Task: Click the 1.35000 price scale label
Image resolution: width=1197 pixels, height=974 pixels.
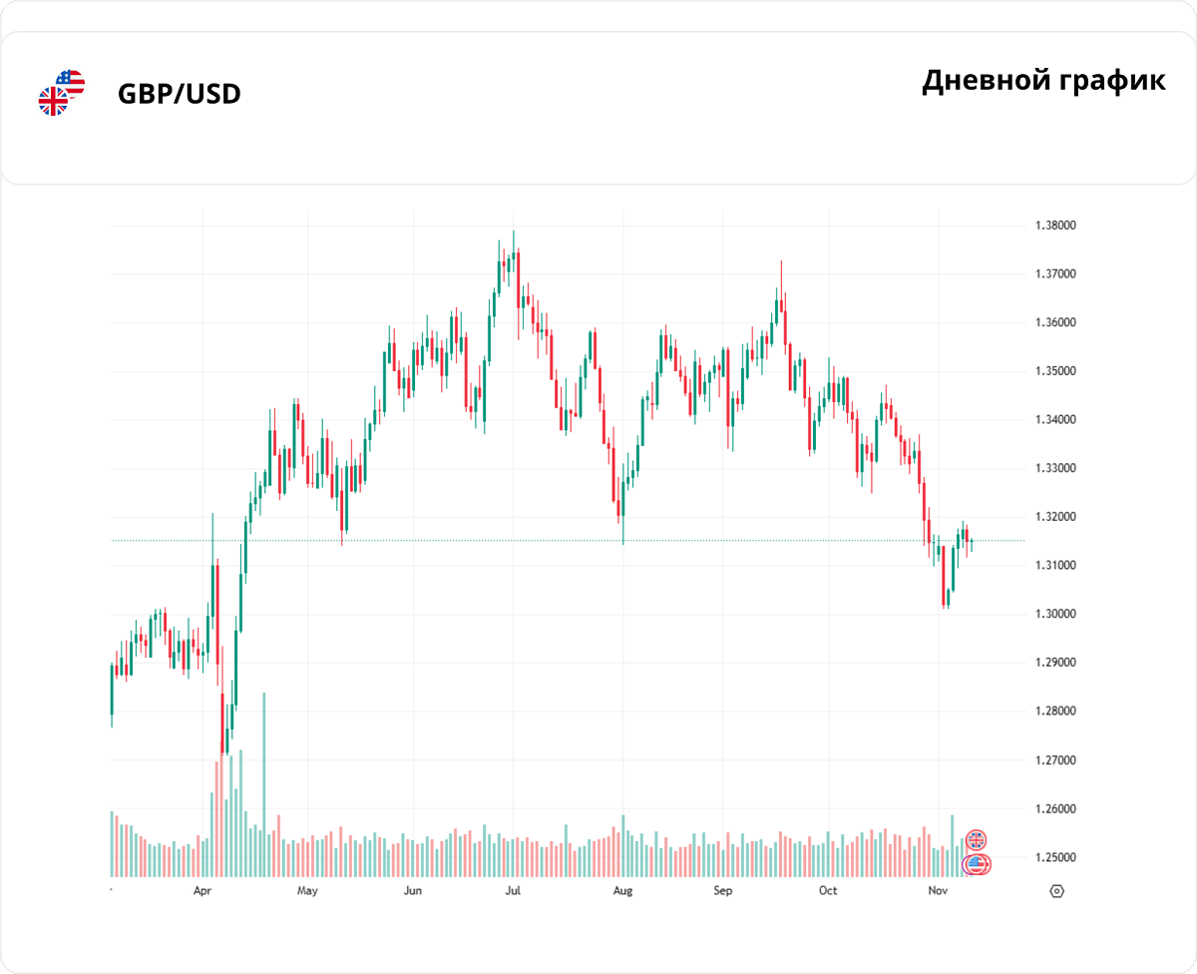Action: click(1054, 371)
